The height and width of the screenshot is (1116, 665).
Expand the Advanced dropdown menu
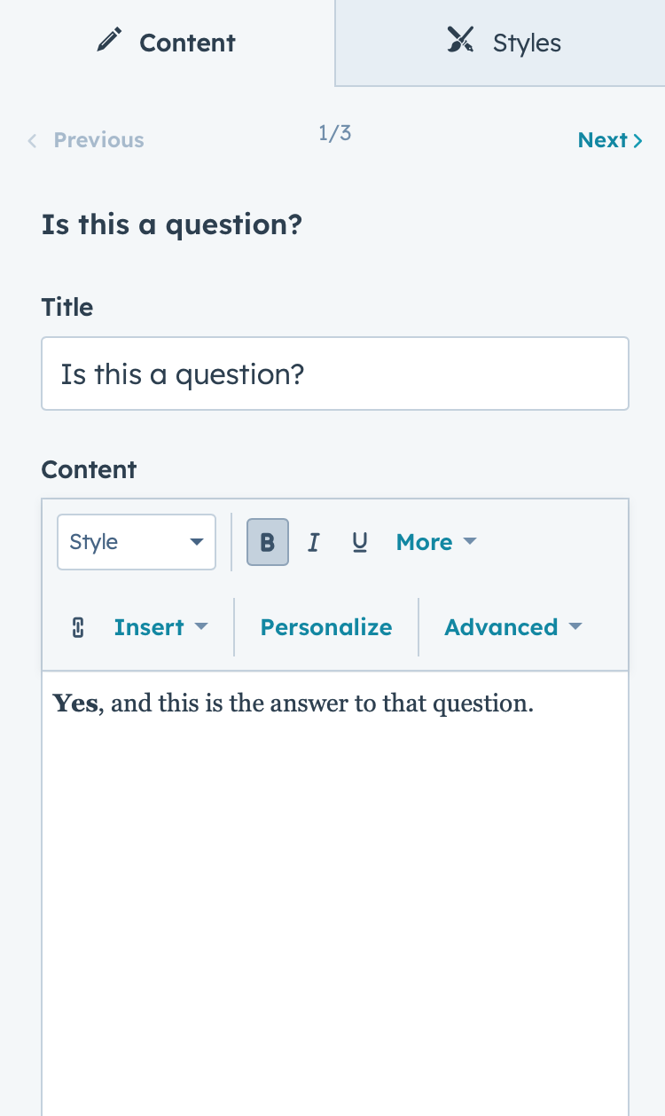click(x=513, y=627)
